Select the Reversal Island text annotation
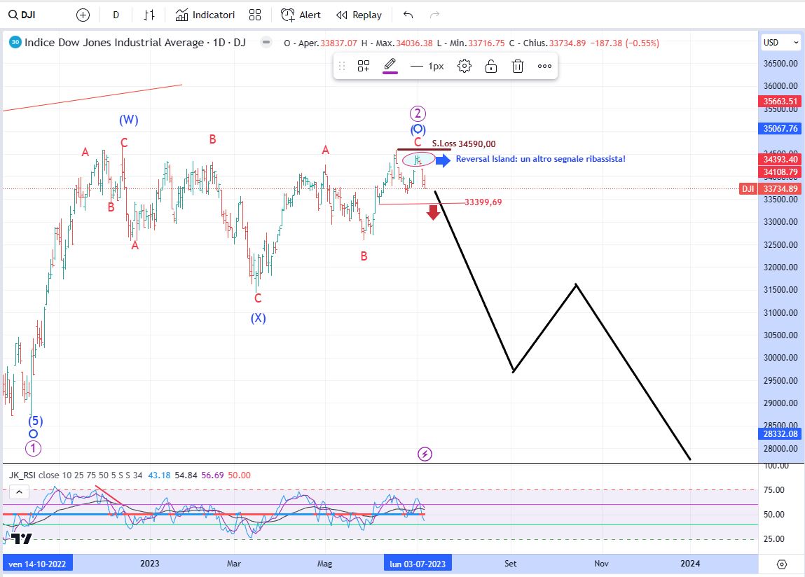The image size is (805, 577). pyautogui.click(x=541, y=159)
